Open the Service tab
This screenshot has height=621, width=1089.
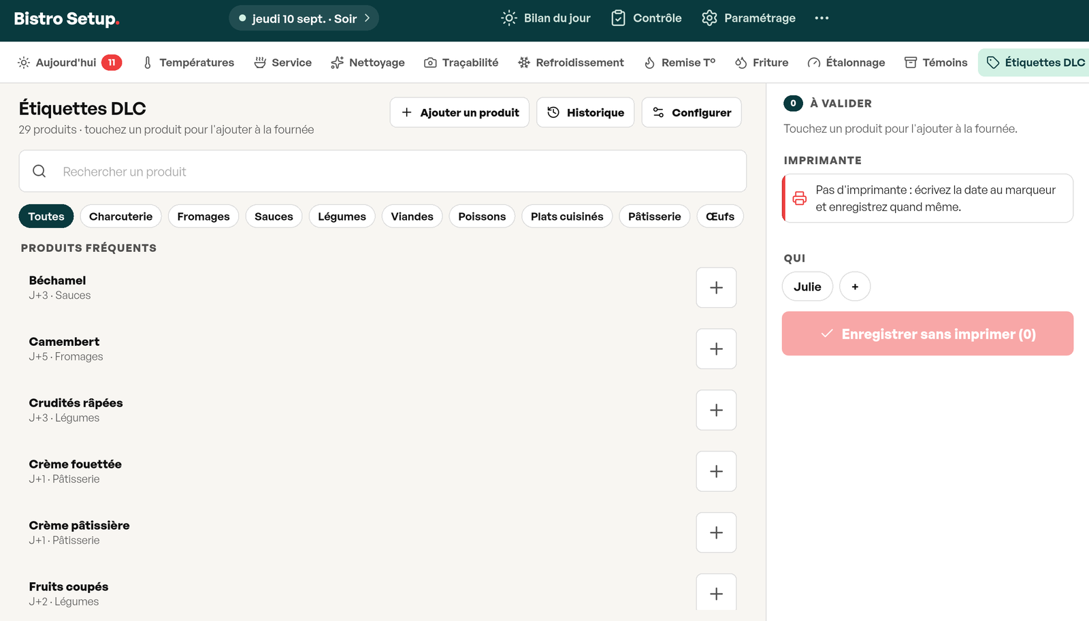coord(283,63)
